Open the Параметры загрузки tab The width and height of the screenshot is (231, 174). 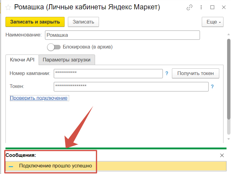pyautogui.click(x=67, y=60)
